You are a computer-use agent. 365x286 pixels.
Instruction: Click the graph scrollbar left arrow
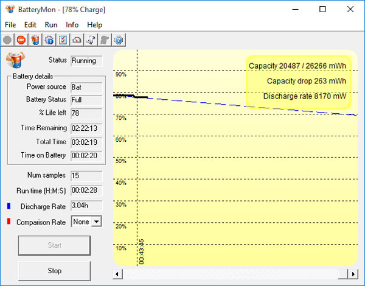point(117,274)
